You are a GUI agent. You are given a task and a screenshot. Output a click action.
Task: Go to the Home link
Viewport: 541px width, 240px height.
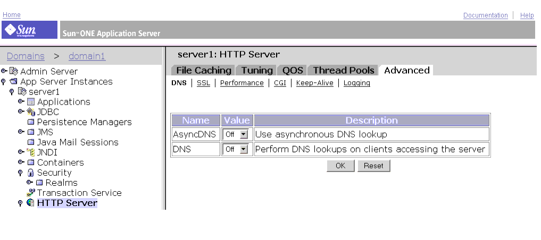12,15
